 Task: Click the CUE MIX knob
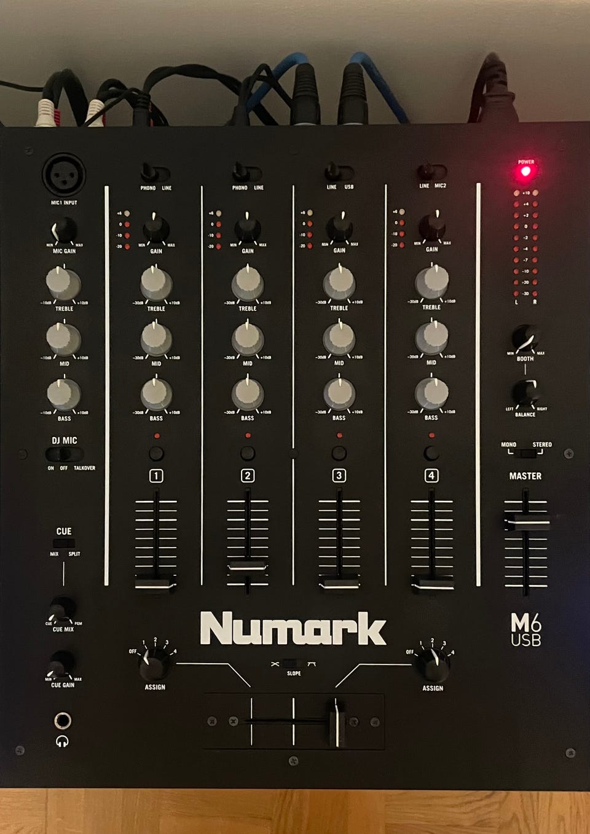pos(62,608)
